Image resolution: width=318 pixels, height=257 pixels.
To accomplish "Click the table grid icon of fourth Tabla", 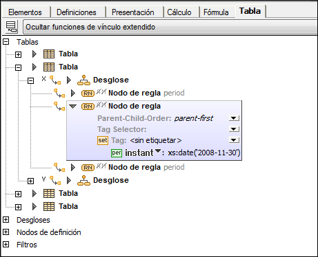I will point(49,206).
